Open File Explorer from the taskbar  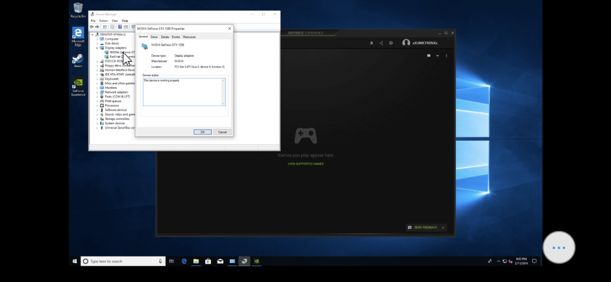point(196,261)
